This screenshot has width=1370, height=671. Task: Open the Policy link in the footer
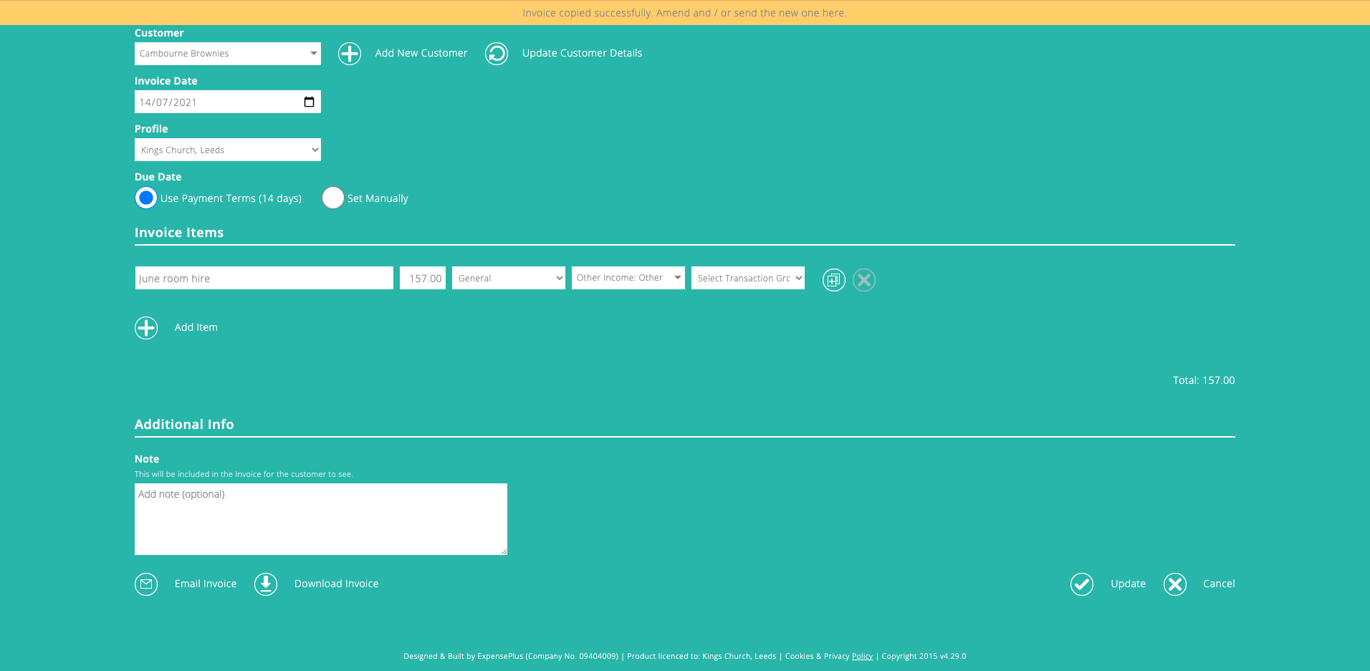pos(861,656)
